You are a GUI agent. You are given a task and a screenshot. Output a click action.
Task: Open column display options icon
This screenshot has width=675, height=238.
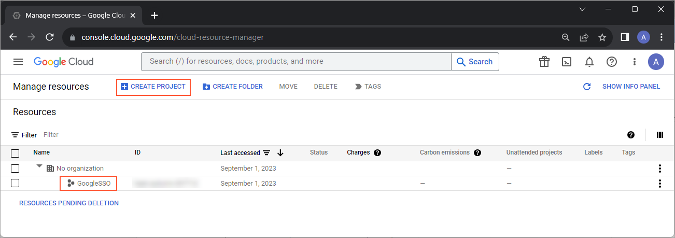(660, 135)
